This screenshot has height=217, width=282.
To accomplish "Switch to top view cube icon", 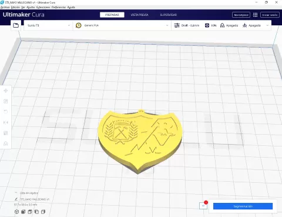I will click(30, 212).
